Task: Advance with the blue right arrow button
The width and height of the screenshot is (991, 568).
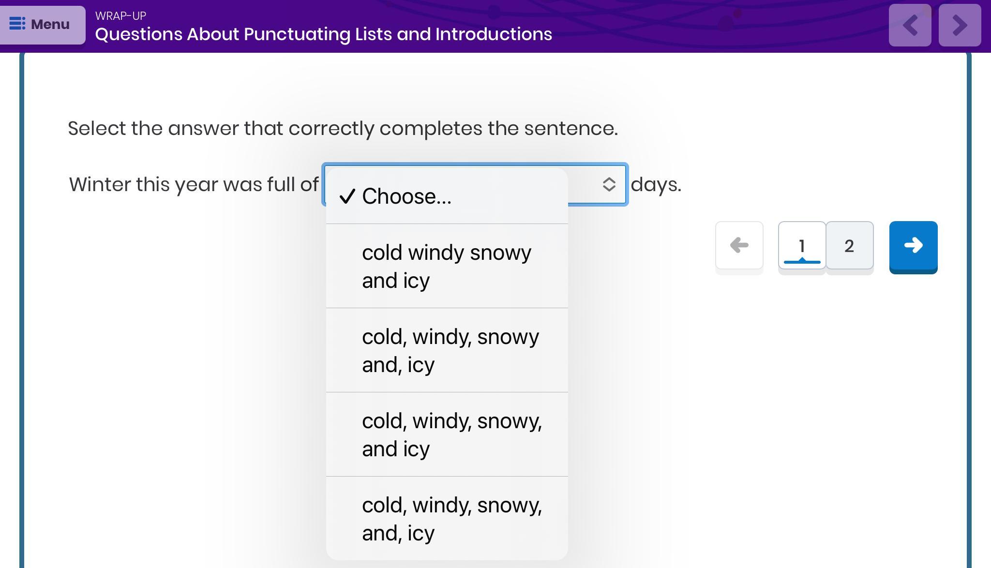Action: [x=913, y=246]
